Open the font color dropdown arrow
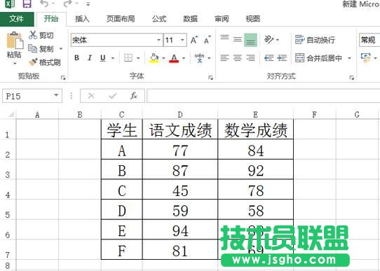The width and height of the screenshot is (380, 271). click(x=184, y=58)
